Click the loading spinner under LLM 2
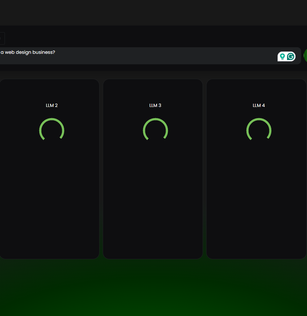The height and width of the screenshot is (316, 307). click(52, 129)
